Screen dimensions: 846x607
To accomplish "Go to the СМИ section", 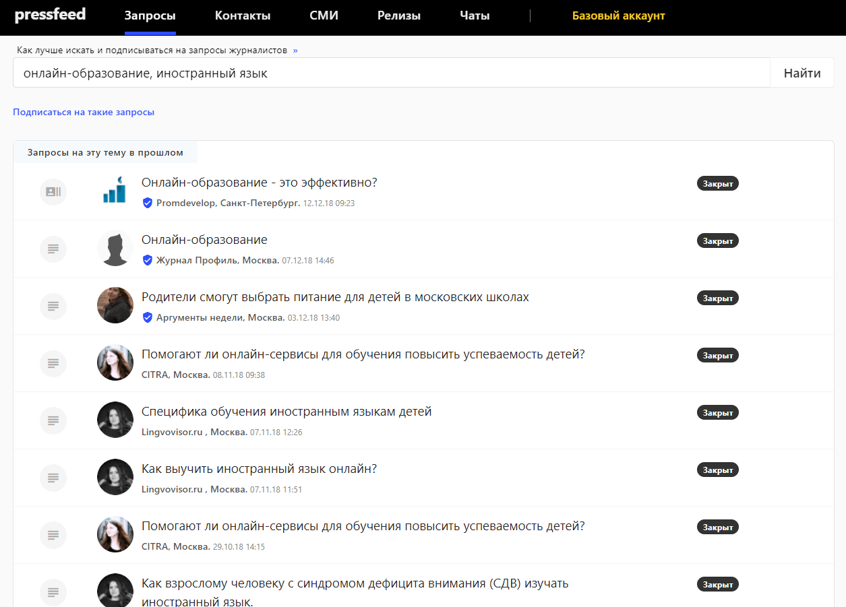I will (324, 16).
